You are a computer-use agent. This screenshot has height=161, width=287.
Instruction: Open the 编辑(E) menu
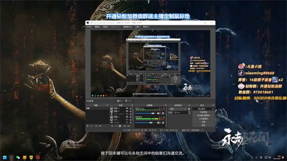point(97,27)
